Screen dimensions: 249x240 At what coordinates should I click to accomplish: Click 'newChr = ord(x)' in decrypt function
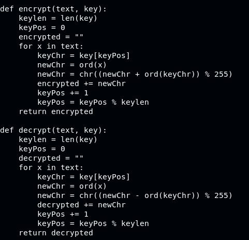coord(72,186)
